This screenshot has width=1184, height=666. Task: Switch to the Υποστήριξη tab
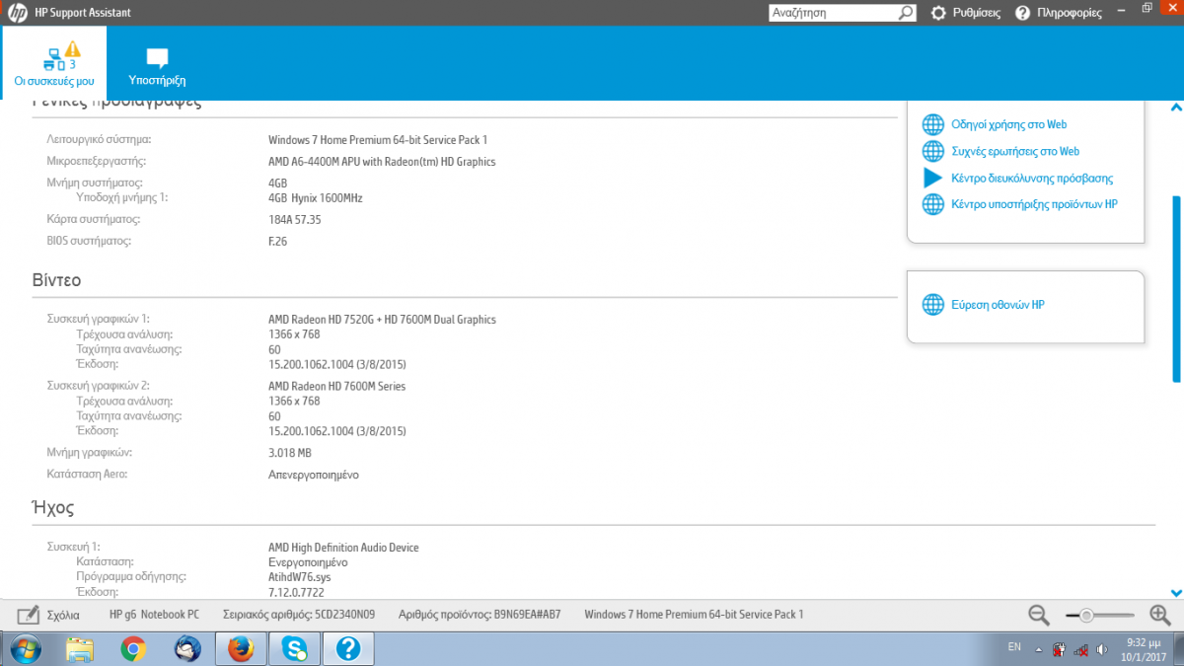pyautogui.click(x=157, y=63)
